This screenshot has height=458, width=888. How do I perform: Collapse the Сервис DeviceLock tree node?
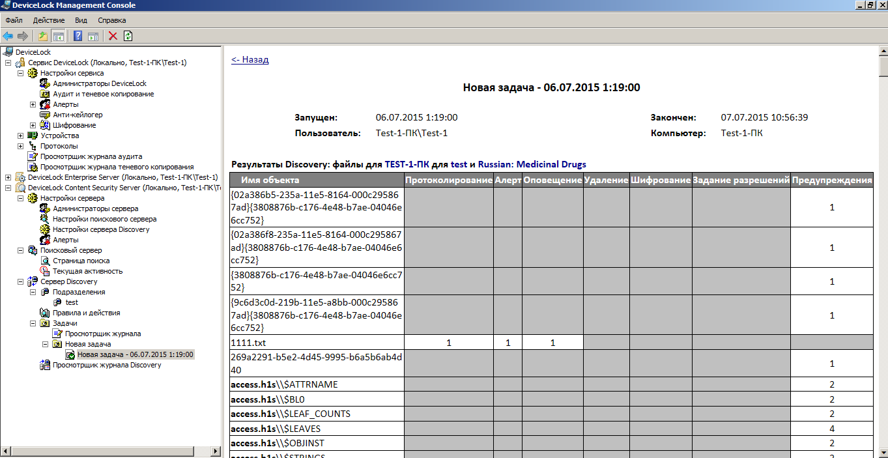coord(8,63)
